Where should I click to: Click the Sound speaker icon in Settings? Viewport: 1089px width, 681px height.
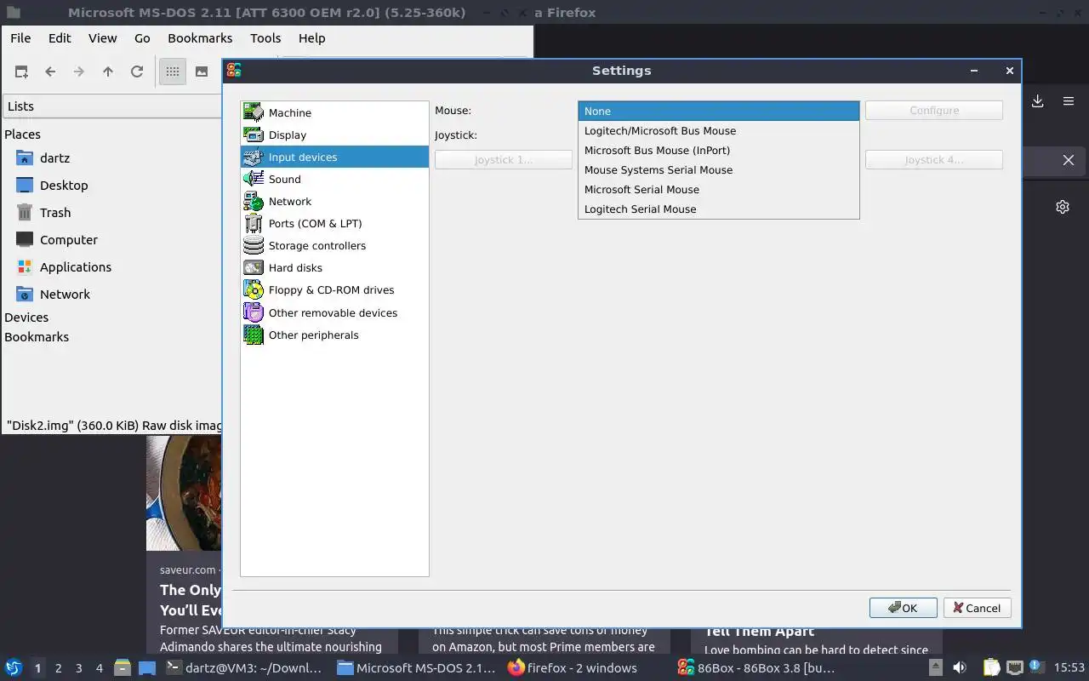254,179
